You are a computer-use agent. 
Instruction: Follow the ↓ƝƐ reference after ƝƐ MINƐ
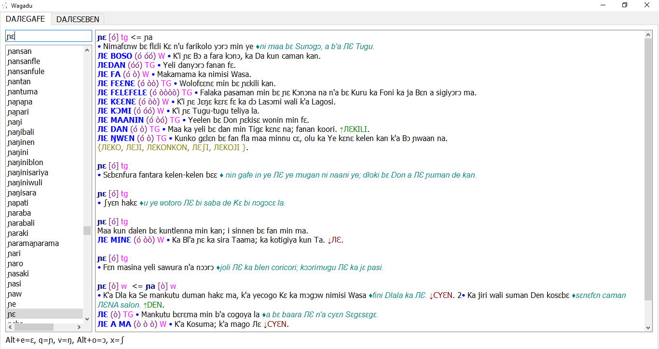coord(335,240)
